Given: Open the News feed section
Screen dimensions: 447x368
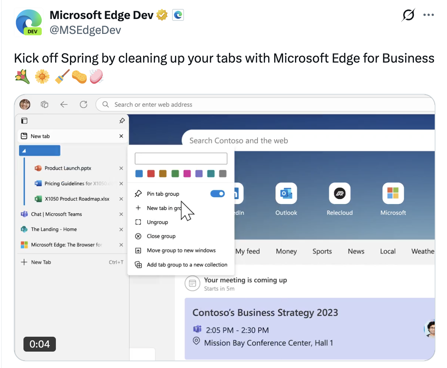Looking at the screenshot, I should 356,251.
